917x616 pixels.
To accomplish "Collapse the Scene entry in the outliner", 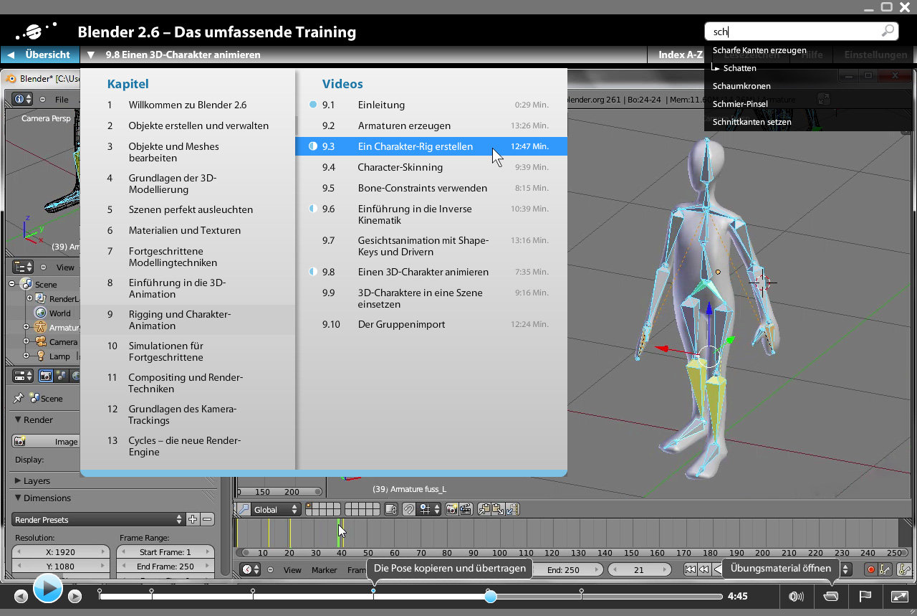I will point(11,284).
